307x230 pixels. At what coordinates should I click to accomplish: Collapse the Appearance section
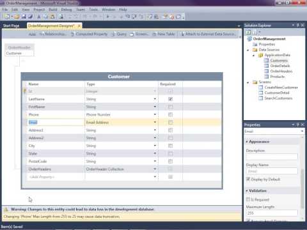pyautogui.click(x=247, y=142)
